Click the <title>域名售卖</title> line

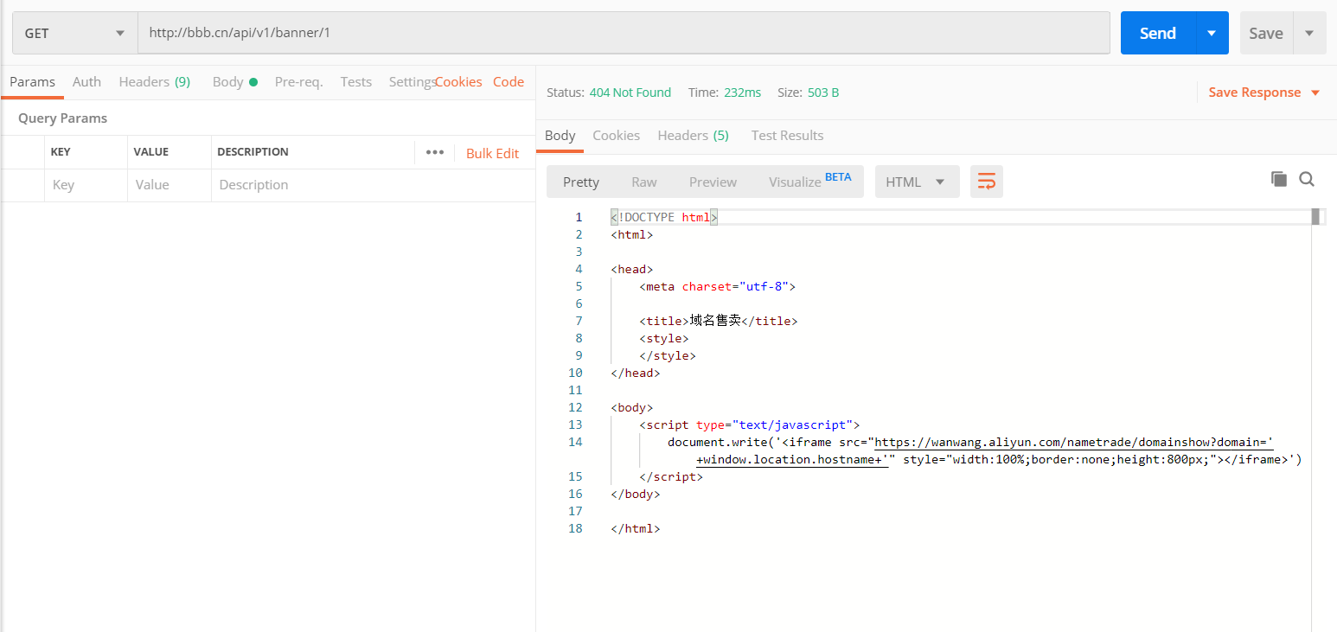pos(718,321)
